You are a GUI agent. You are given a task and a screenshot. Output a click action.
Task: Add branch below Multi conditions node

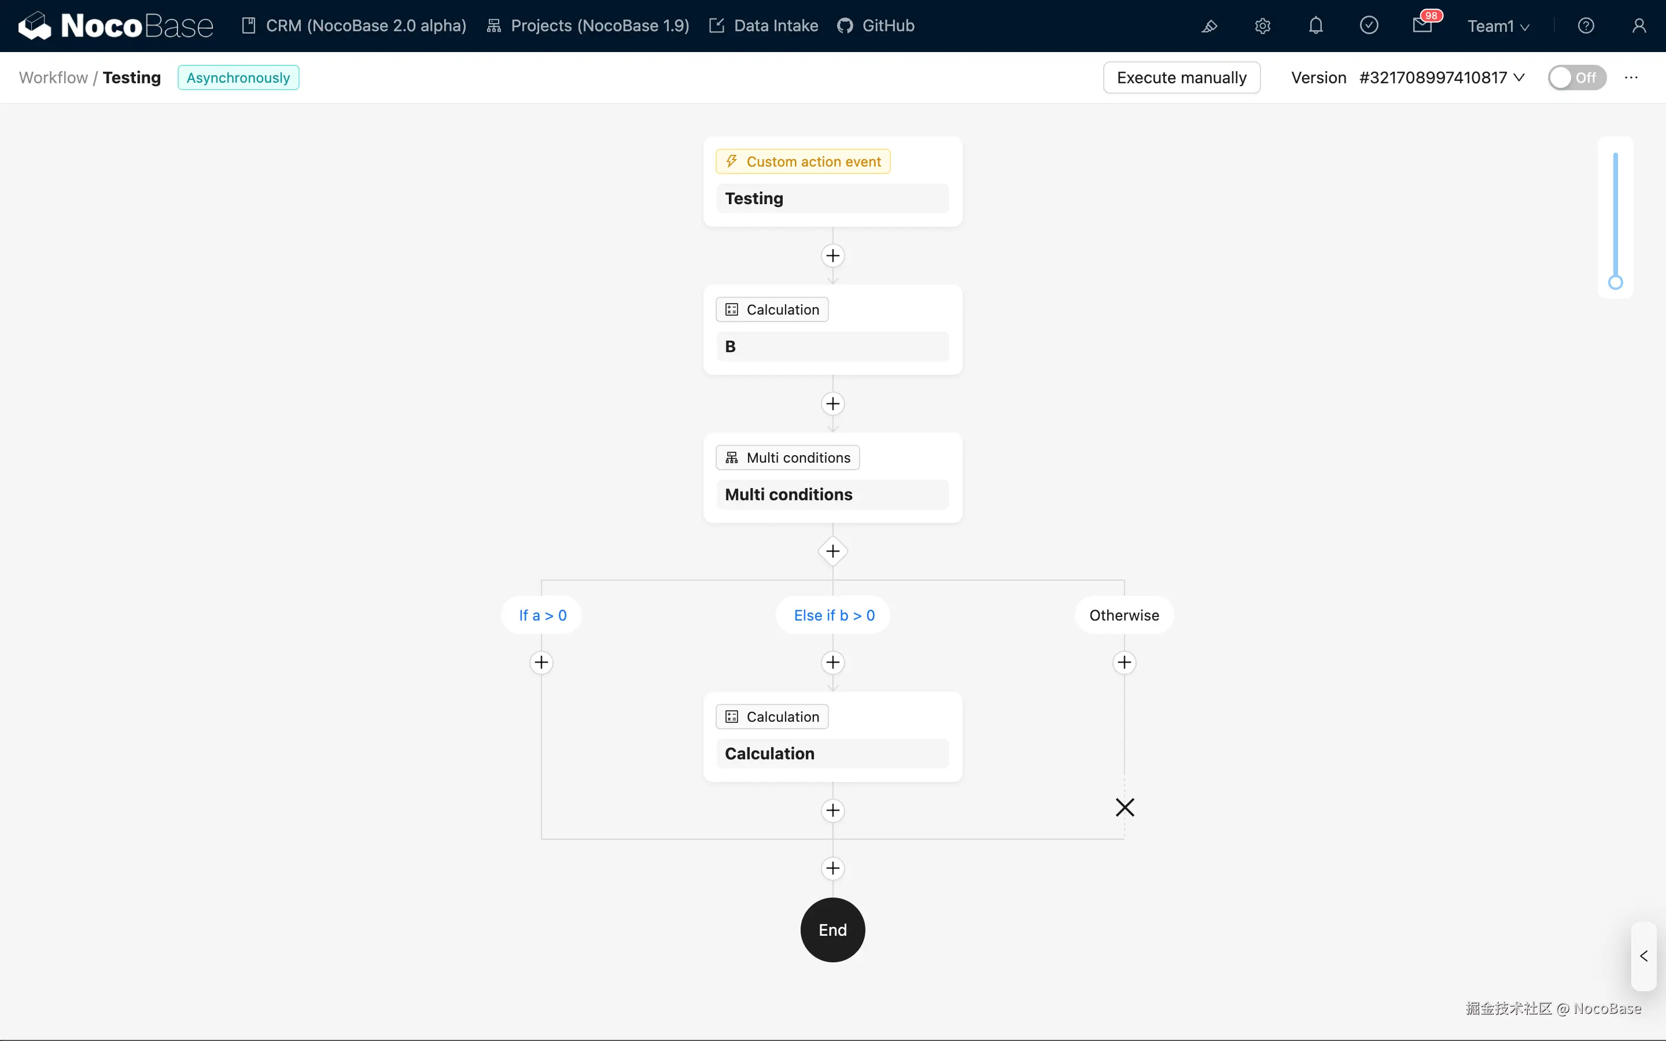pyautogui.click(x=833, y=552)
